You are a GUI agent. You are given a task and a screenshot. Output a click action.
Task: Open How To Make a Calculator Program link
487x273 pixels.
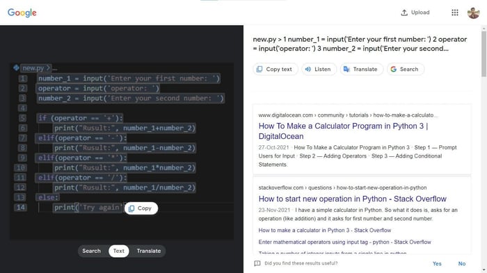(343, 131)
